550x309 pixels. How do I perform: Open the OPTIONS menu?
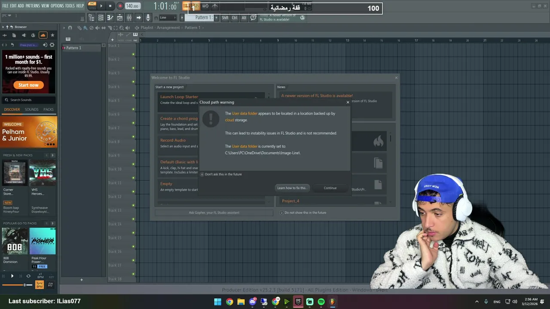coord(57,6)
